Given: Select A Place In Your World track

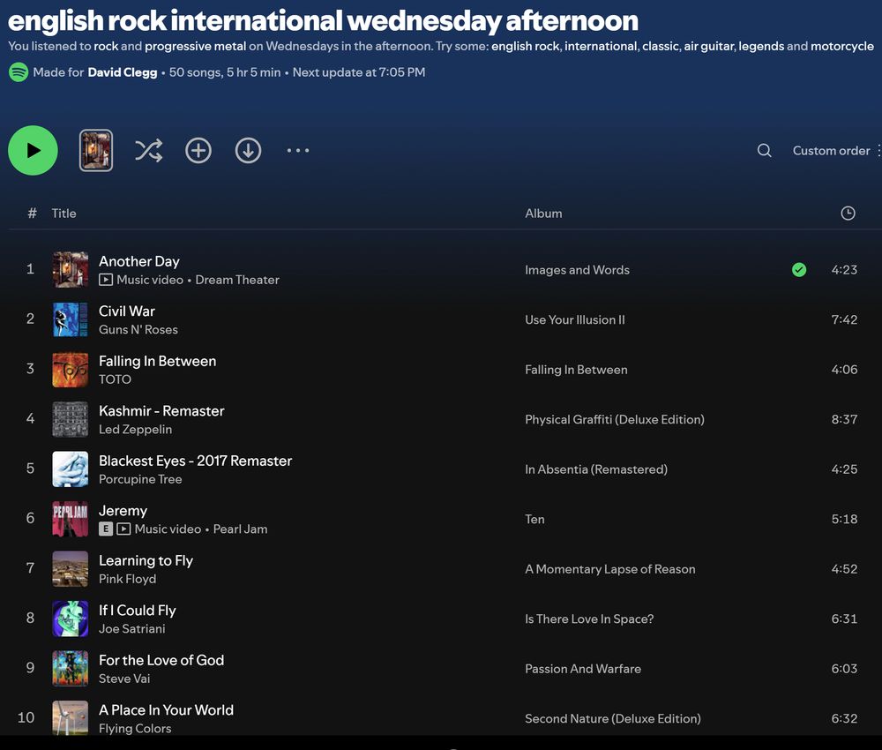Looking at the screenshot, I should pyautogui.click(x=166, y=710).
